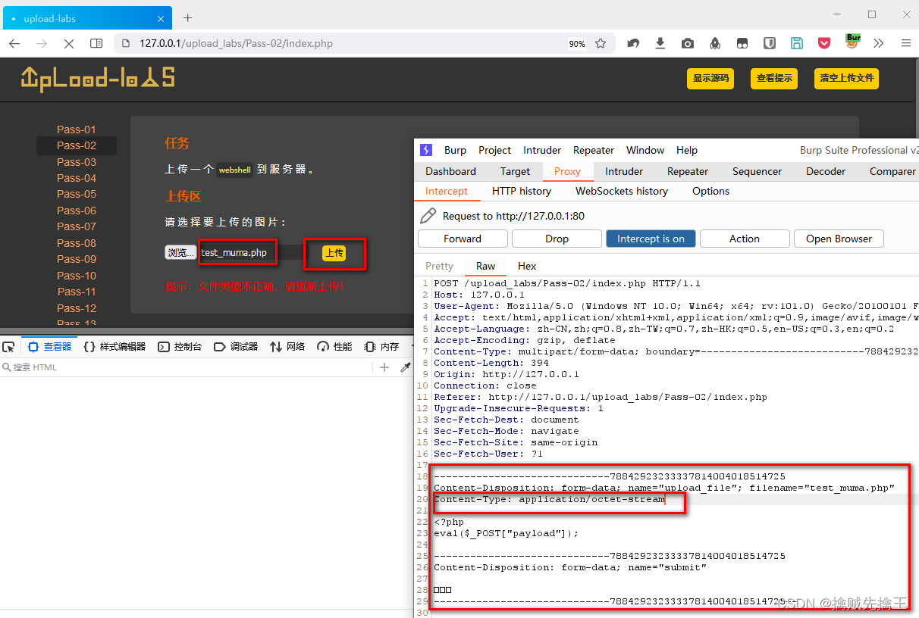Click the Bitwarden shield extension icon
This screenshot has width=919, height=618.
coord(769,43)
